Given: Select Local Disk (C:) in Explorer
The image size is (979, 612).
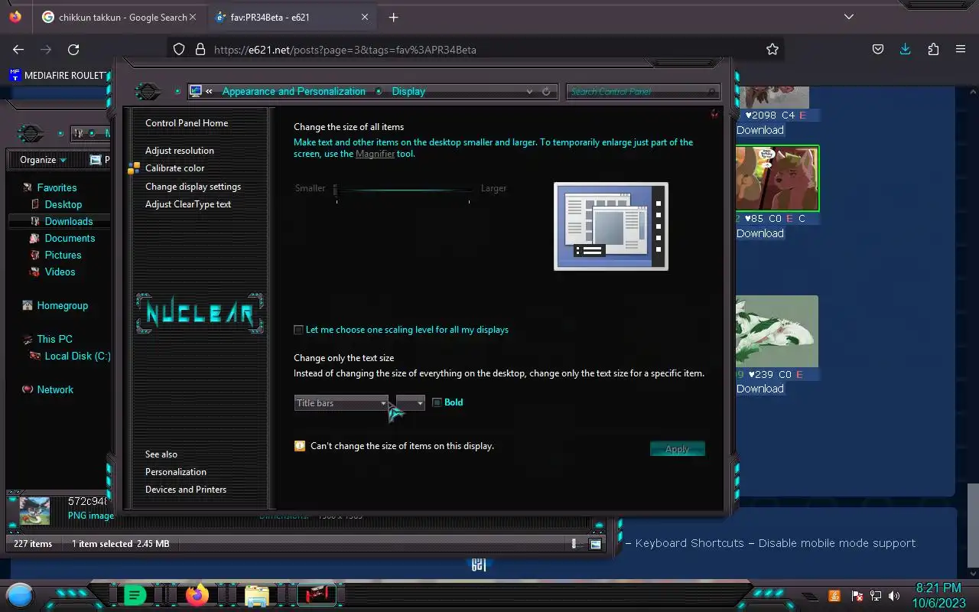Looking at the screenshot, I should (77, 356).
